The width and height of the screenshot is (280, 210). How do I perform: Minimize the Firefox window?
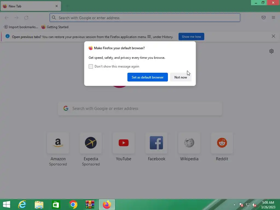click(x=256, y=3)
